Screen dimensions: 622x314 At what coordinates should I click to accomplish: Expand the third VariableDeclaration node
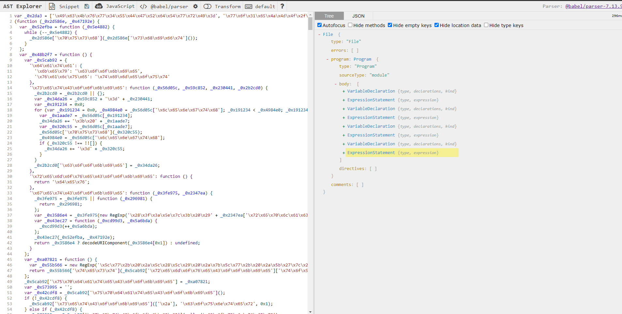[344, 126]
